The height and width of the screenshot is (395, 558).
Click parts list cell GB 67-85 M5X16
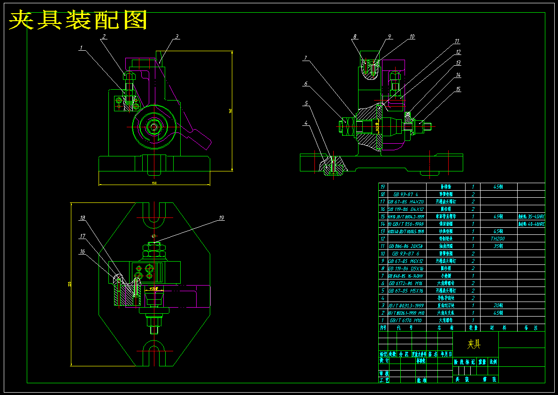pyautogui.click(x=407, y=291)
